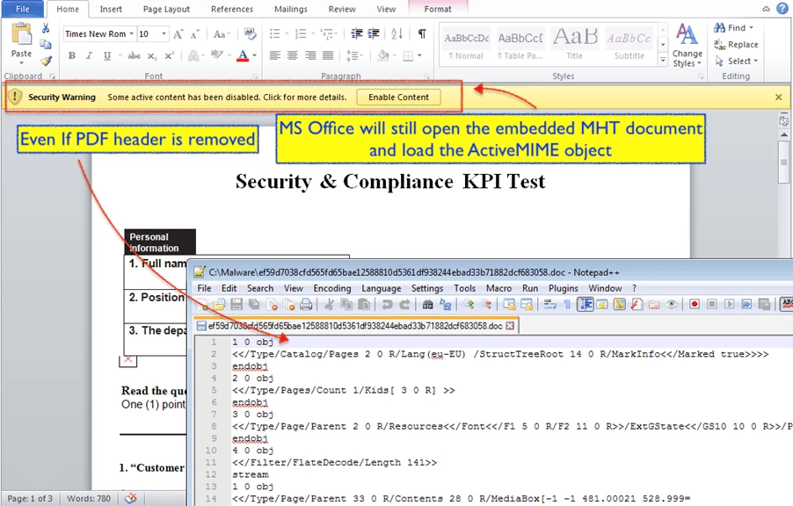Apply bold formatting in Word ribbon
This screenshot has width=793, height=506.
pyautogui.click(x=72, y=55)
